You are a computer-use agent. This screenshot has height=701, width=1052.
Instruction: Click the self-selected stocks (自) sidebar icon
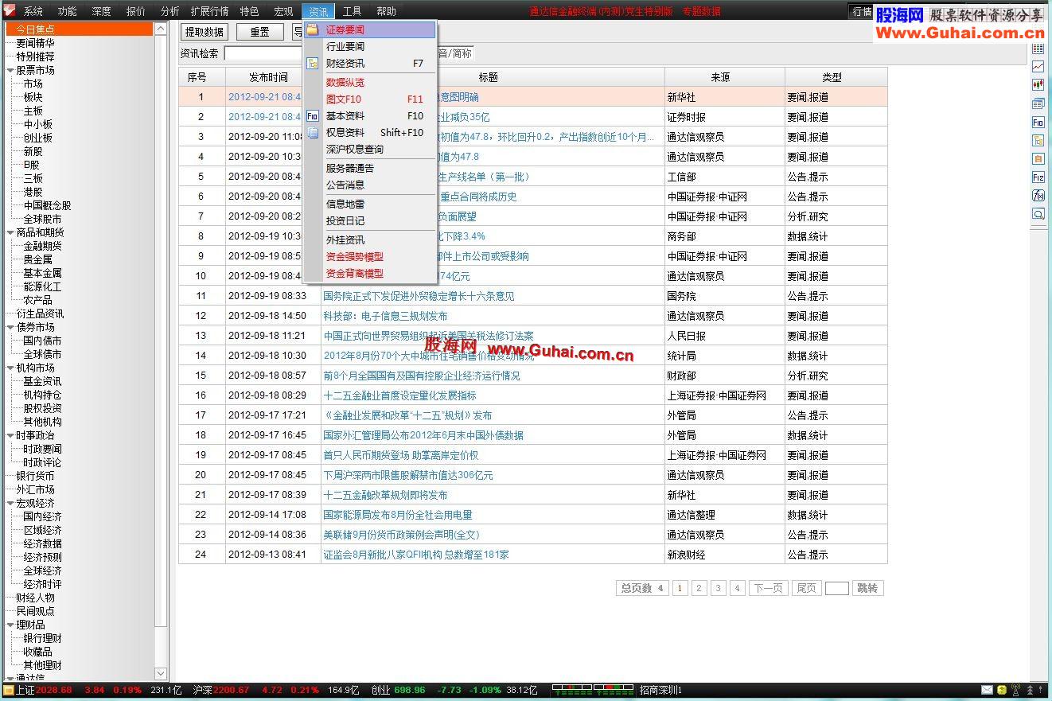[x=1038, y=159]
